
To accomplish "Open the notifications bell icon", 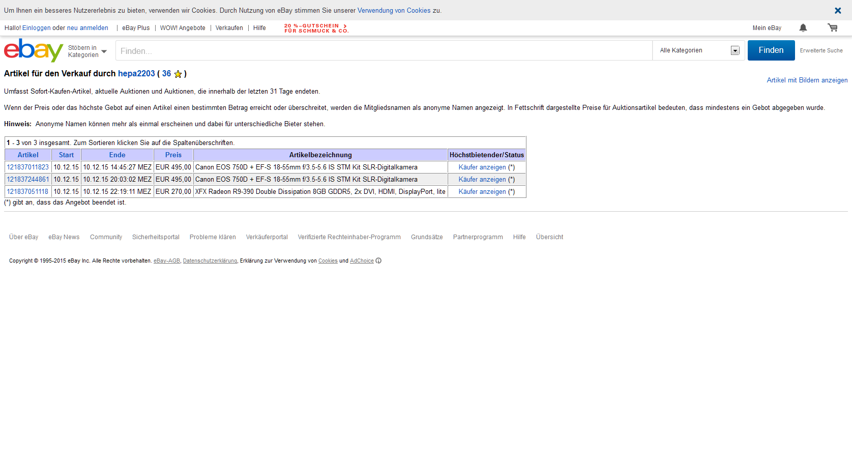I will [x=803, y=28].
